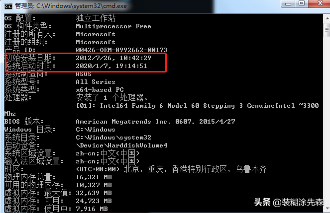Click virtual memory max 32,639 MB
Image resolution: width=330 pixels, height=213 pixels.
[x=94, y=193]
